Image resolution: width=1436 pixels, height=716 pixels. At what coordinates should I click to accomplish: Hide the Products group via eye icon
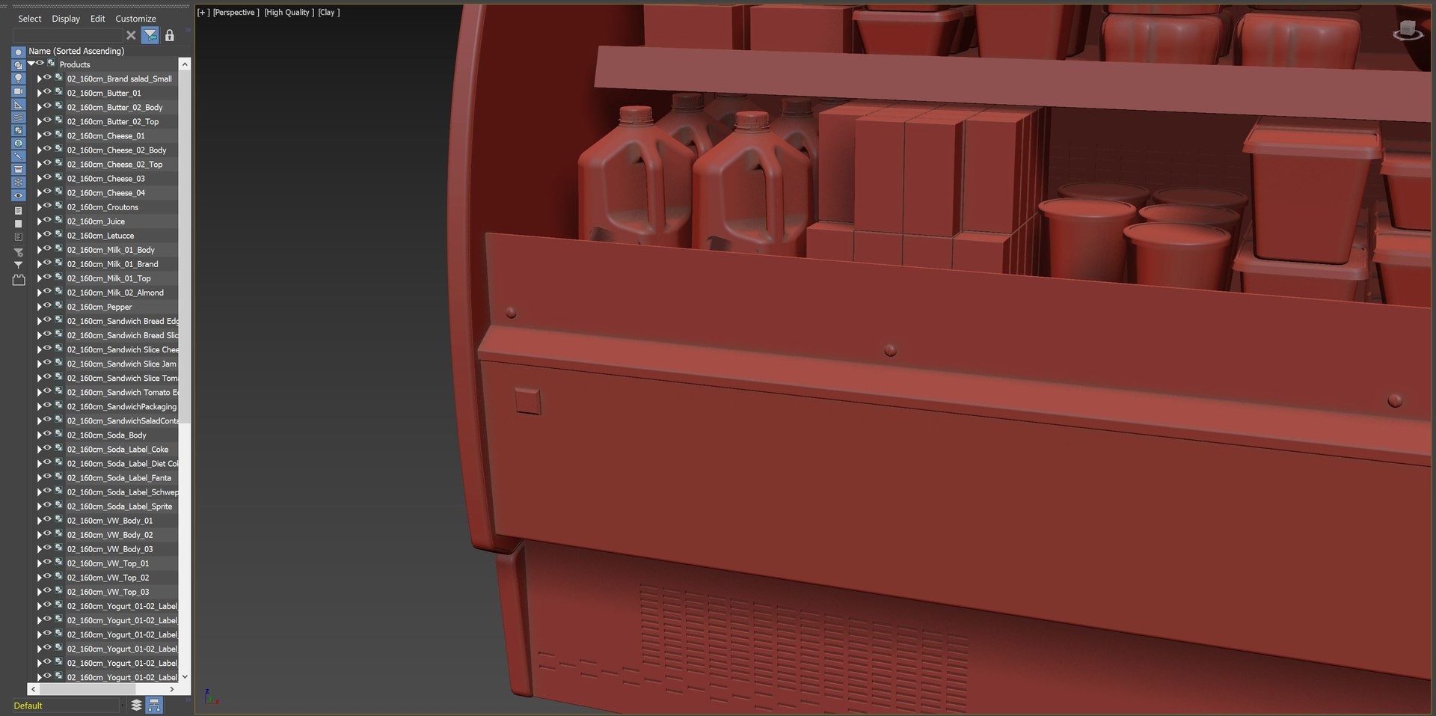point(40,64)
